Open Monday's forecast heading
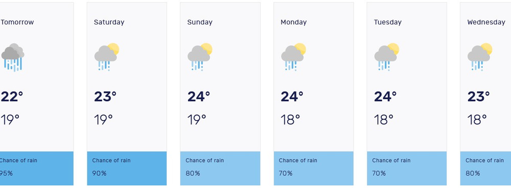Image resolution: width=511 pixels, height=188 pixels. pyautogui.click(x=294, y=22)
